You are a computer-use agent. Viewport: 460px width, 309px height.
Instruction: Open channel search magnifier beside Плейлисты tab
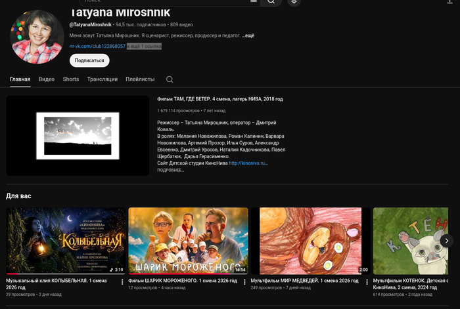pyautogui.click(x=170, y=79)
